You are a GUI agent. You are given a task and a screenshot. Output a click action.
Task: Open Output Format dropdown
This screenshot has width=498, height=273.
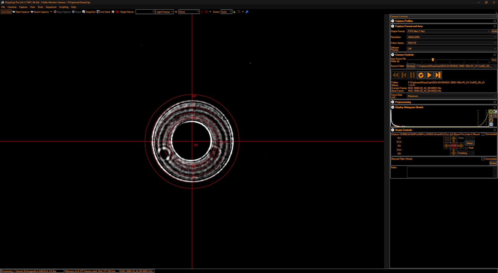(449, 31)
